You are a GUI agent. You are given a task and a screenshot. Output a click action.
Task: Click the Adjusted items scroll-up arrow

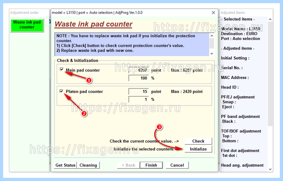pyautogui.click(x=270, y=19)
